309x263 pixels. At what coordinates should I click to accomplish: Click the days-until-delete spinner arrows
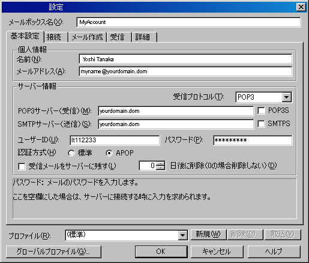pos(161,166)
